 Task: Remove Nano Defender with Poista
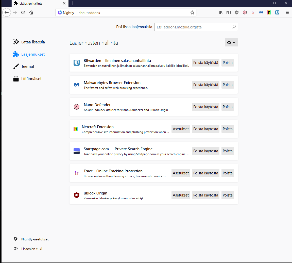(x=228, y=107)
